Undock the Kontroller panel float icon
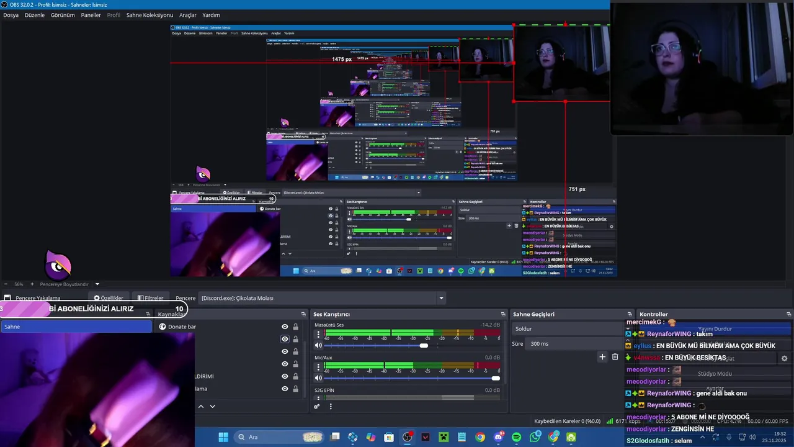The height and width of the screenshot is (447, 794). point(788,314)
